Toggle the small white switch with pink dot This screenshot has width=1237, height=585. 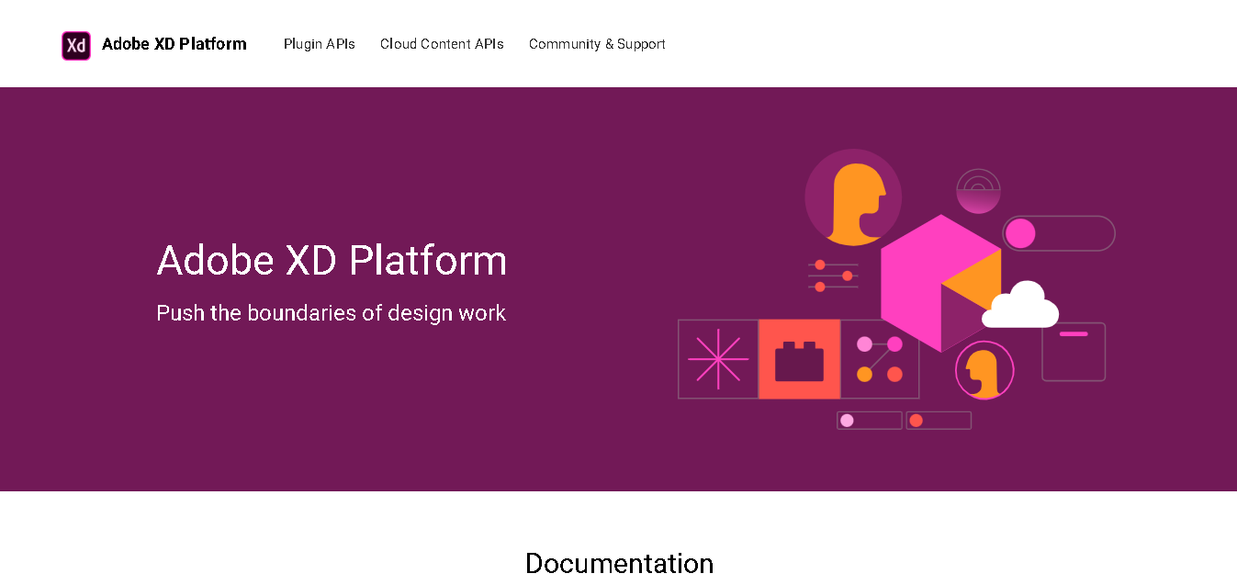click(868, 420)
